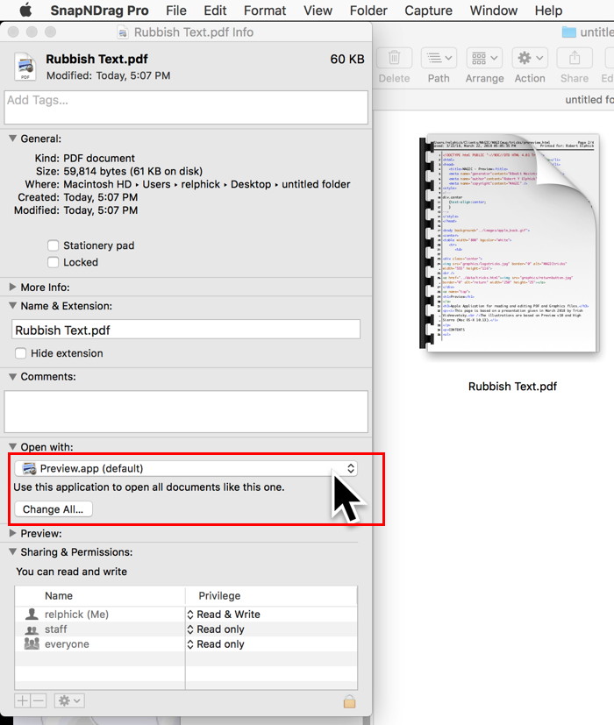Expand the More Info section
This screenshot has height=725, width=614.
(13, 288)
